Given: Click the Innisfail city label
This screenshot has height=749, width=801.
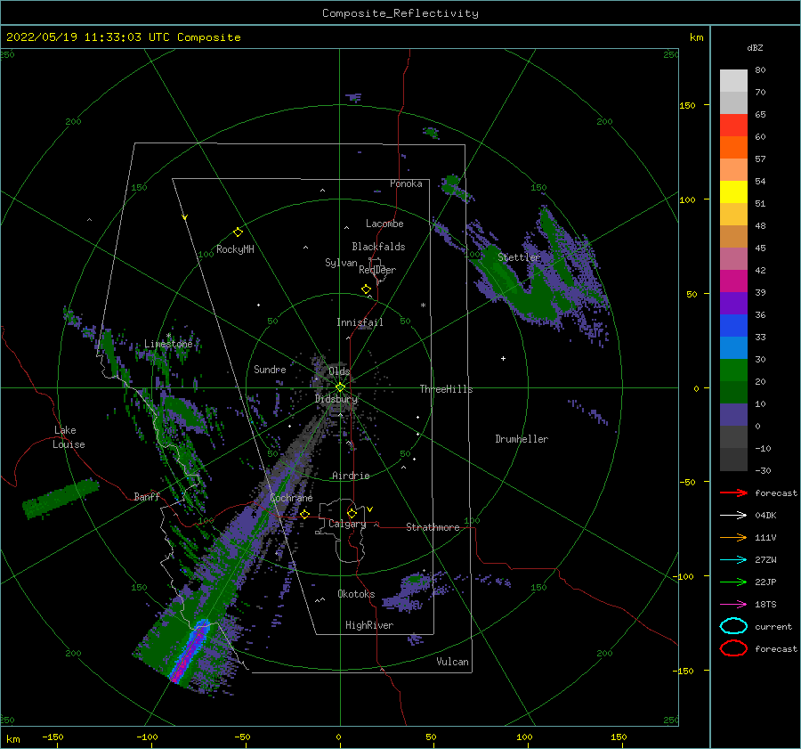Looking at the screenshot, I should pyautogui.click(x=360, y=322).
